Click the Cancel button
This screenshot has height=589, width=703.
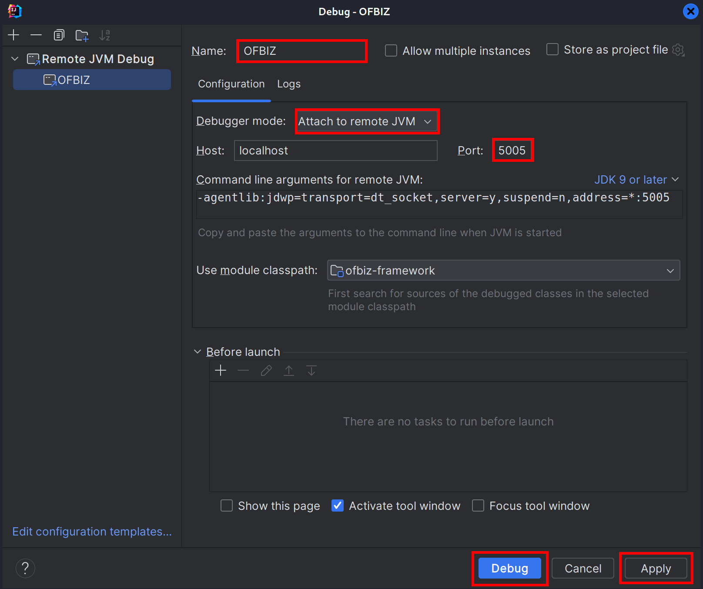[x=583, y=568]
